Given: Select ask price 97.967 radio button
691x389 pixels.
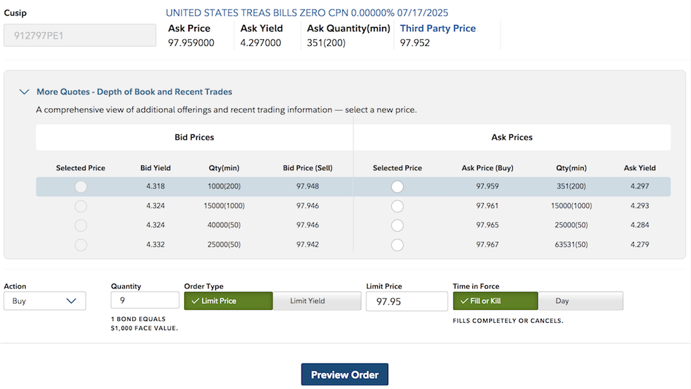Looking at the screenshot, I should coord(397,245).
